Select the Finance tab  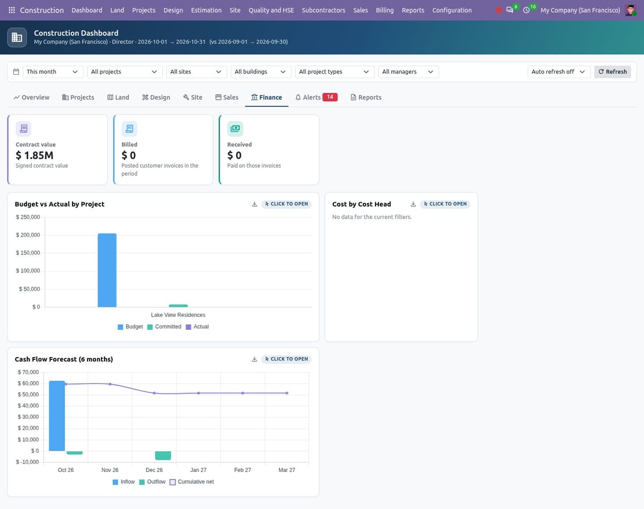tap(267, 98)
